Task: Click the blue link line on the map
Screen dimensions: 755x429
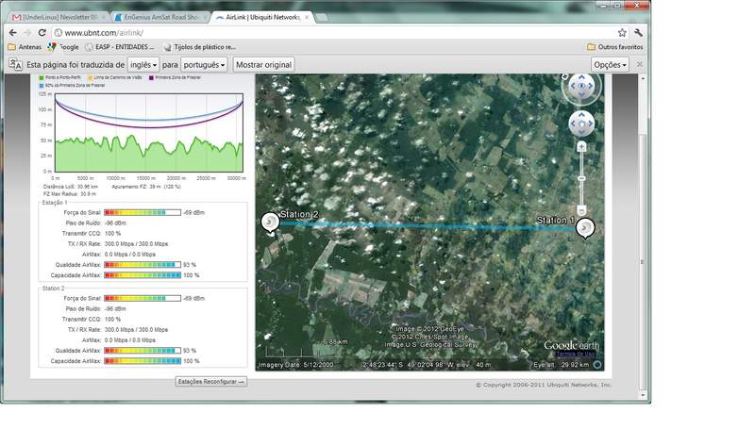Action: pyautogui.click(x=428, y=225)
